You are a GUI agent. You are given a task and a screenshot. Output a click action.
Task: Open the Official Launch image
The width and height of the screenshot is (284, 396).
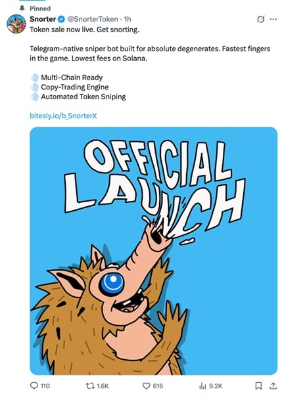click(x=154, y=251)
